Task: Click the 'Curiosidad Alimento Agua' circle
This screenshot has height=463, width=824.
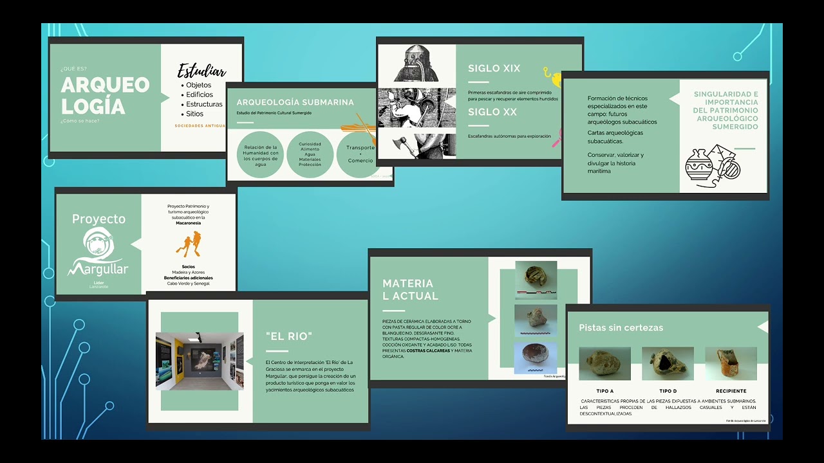Action: (x=310, y=155)
